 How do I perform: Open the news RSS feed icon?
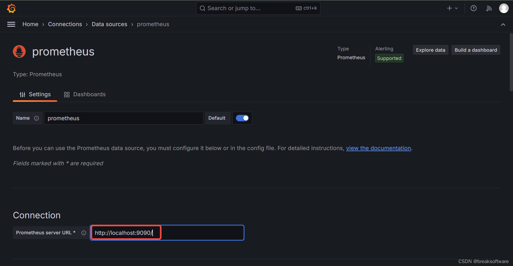489,9
